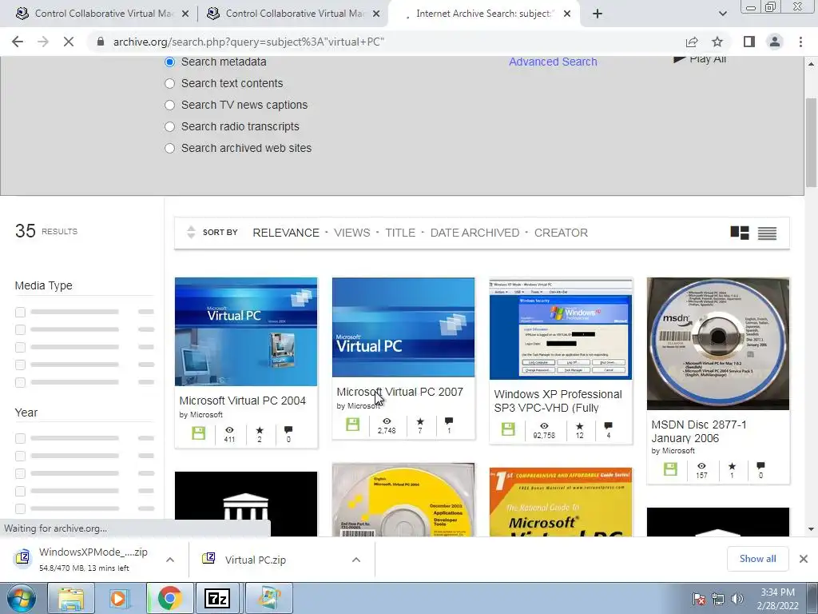Screen dimensions: 818x614
Task: Sort results by Creator
Action: pos(561,233)
